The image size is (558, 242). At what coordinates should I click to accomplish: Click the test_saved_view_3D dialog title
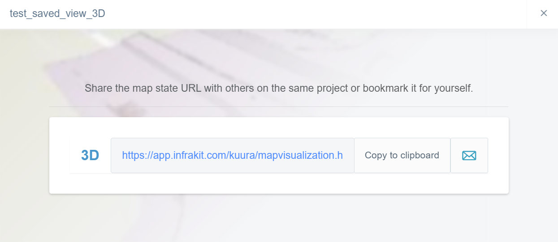pos(57,13)
